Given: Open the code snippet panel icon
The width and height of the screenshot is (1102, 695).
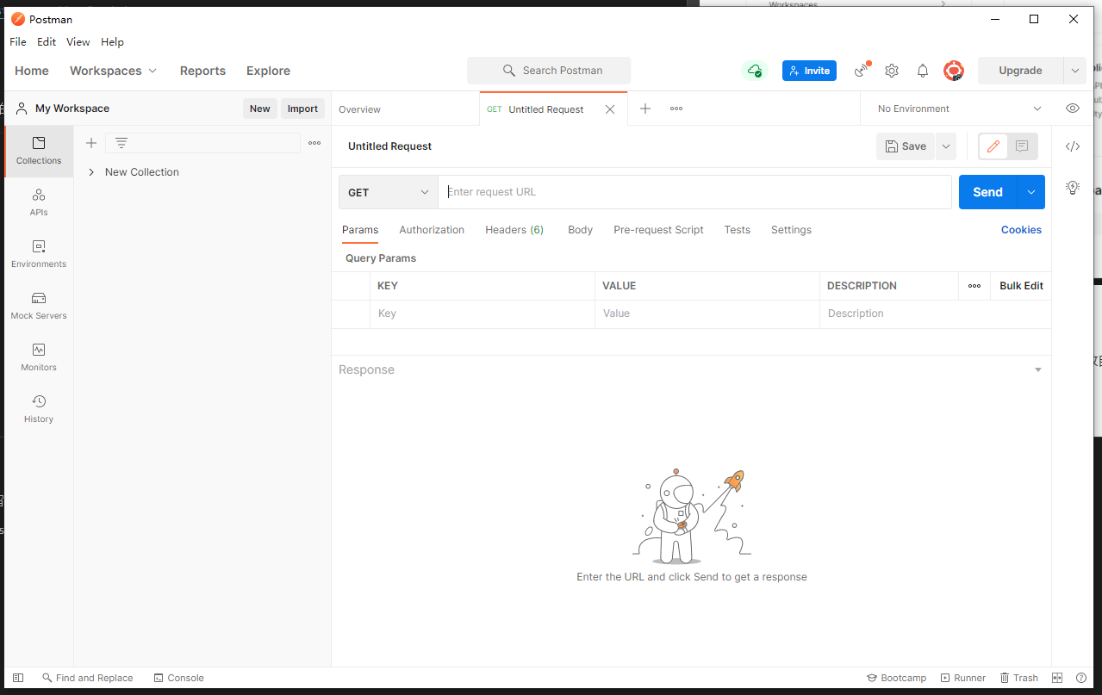Looking at the screenshot, I should point(1073,146).
